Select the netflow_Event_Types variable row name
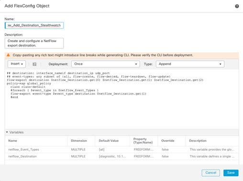The width and height of the screenshot is (243, 181). [x=23, y=149]
